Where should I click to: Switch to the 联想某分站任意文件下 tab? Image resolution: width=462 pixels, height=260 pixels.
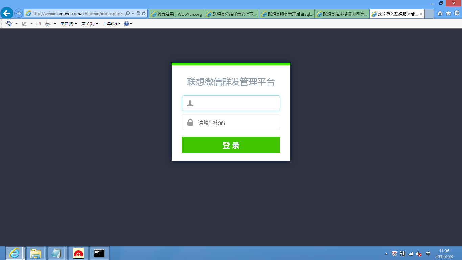[x=232, y=14]
